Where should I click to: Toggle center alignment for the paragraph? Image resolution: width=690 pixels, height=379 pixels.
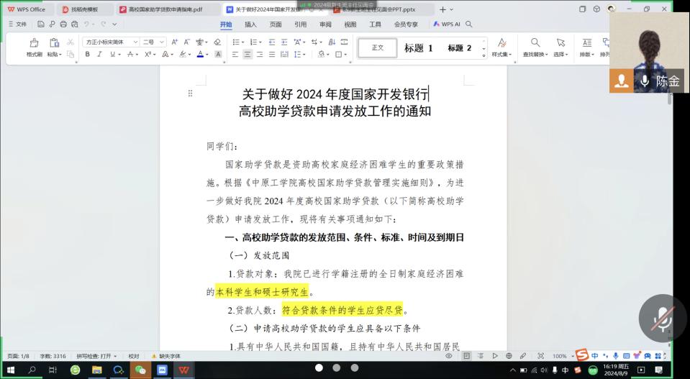(248, 55)
